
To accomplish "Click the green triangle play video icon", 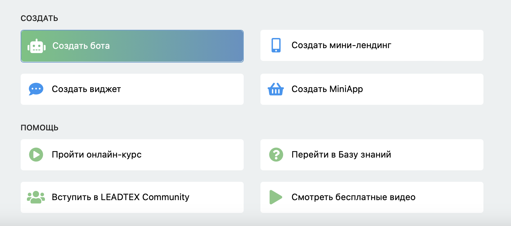I will tap(276, 197).
